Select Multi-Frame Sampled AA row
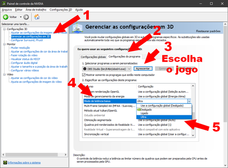The image size is (228, 168). point(109,106)
